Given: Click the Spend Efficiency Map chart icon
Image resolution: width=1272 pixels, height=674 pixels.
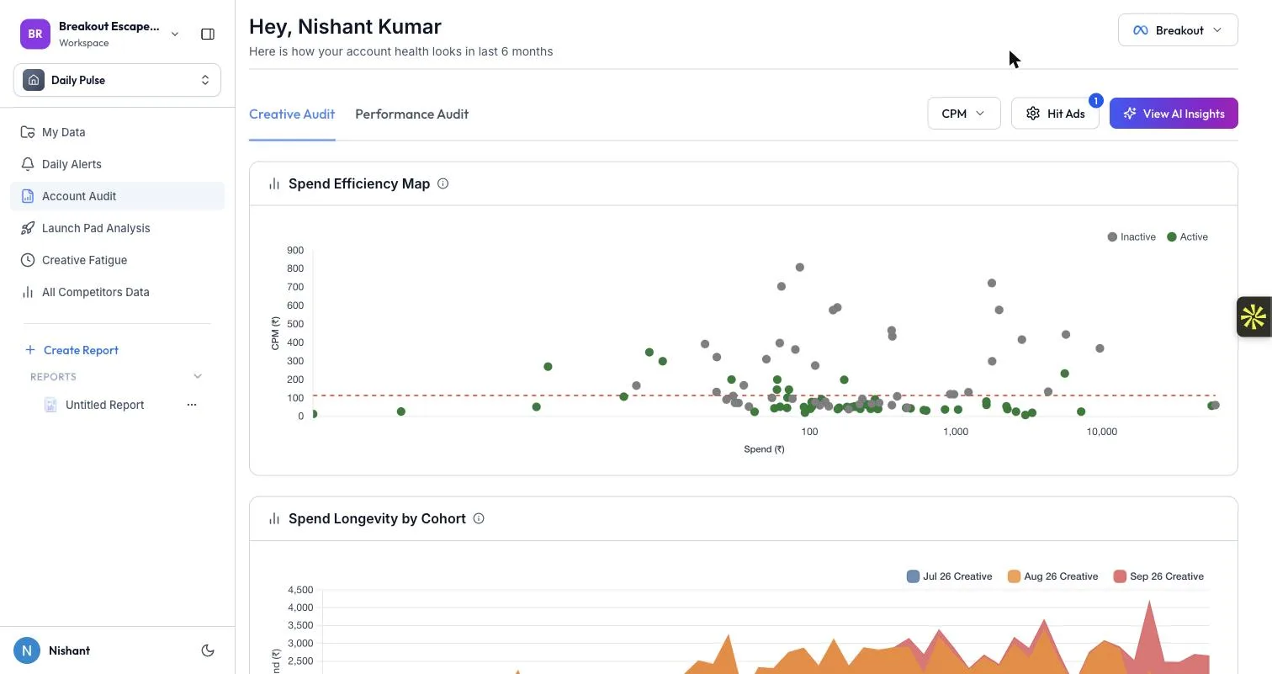Looking at the screenshot, I should coord(274,183).
